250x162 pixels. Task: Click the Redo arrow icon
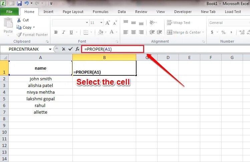point(37,3)
